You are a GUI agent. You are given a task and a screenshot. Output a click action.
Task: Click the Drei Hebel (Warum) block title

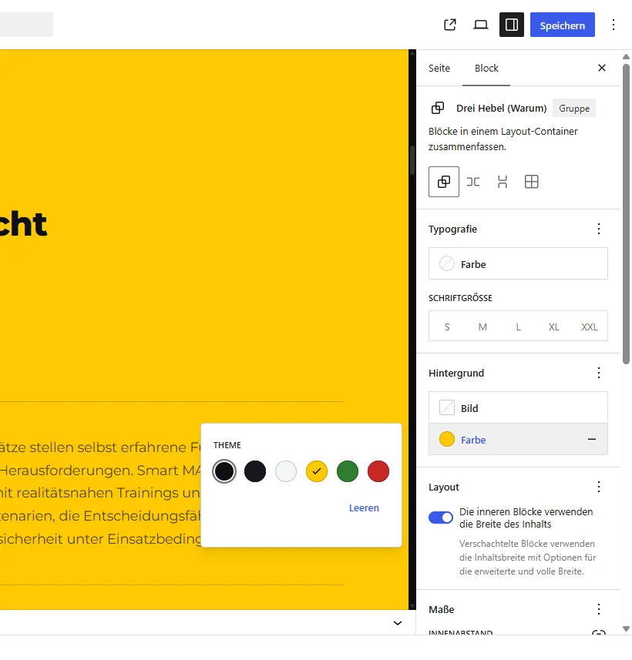[502, 108]
